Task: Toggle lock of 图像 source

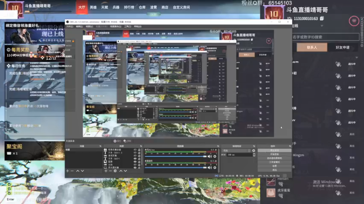Action: [139, 162]
